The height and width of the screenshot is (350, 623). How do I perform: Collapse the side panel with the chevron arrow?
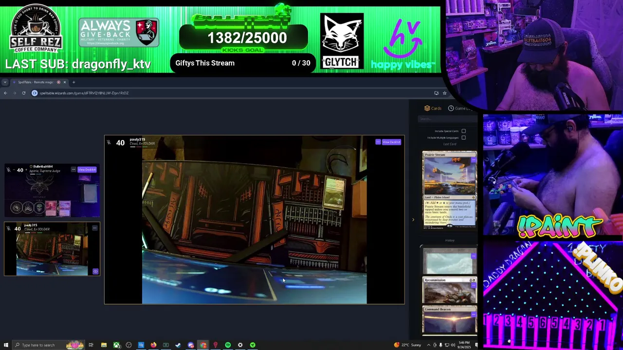[413, 220]
